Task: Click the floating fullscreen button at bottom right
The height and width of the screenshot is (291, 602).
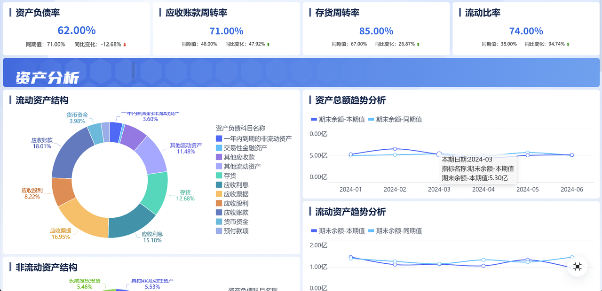Action: pyautogui.click(x=578, y=267)
